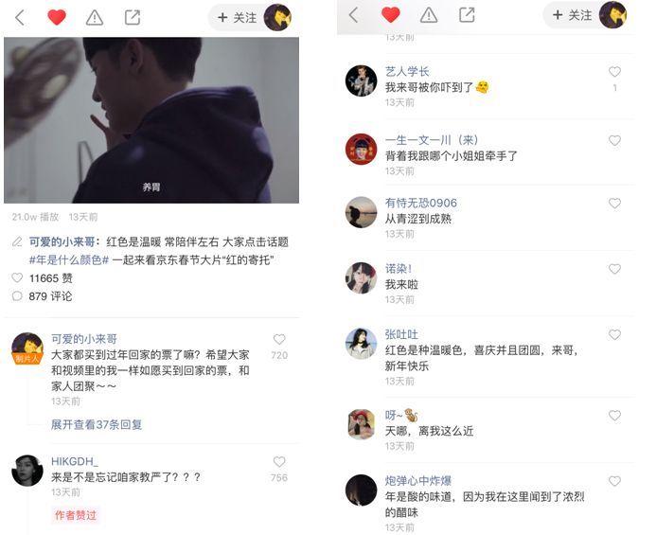Like HIKGDH_'s comment with 756 likes
Screen dimensions: 656x535
(279, 461)
